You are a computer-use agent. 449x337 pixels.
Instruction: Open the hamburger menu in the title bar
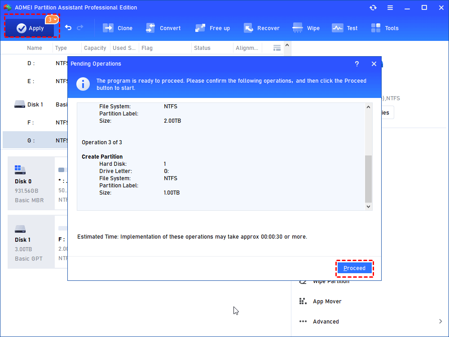pos(390,8)
